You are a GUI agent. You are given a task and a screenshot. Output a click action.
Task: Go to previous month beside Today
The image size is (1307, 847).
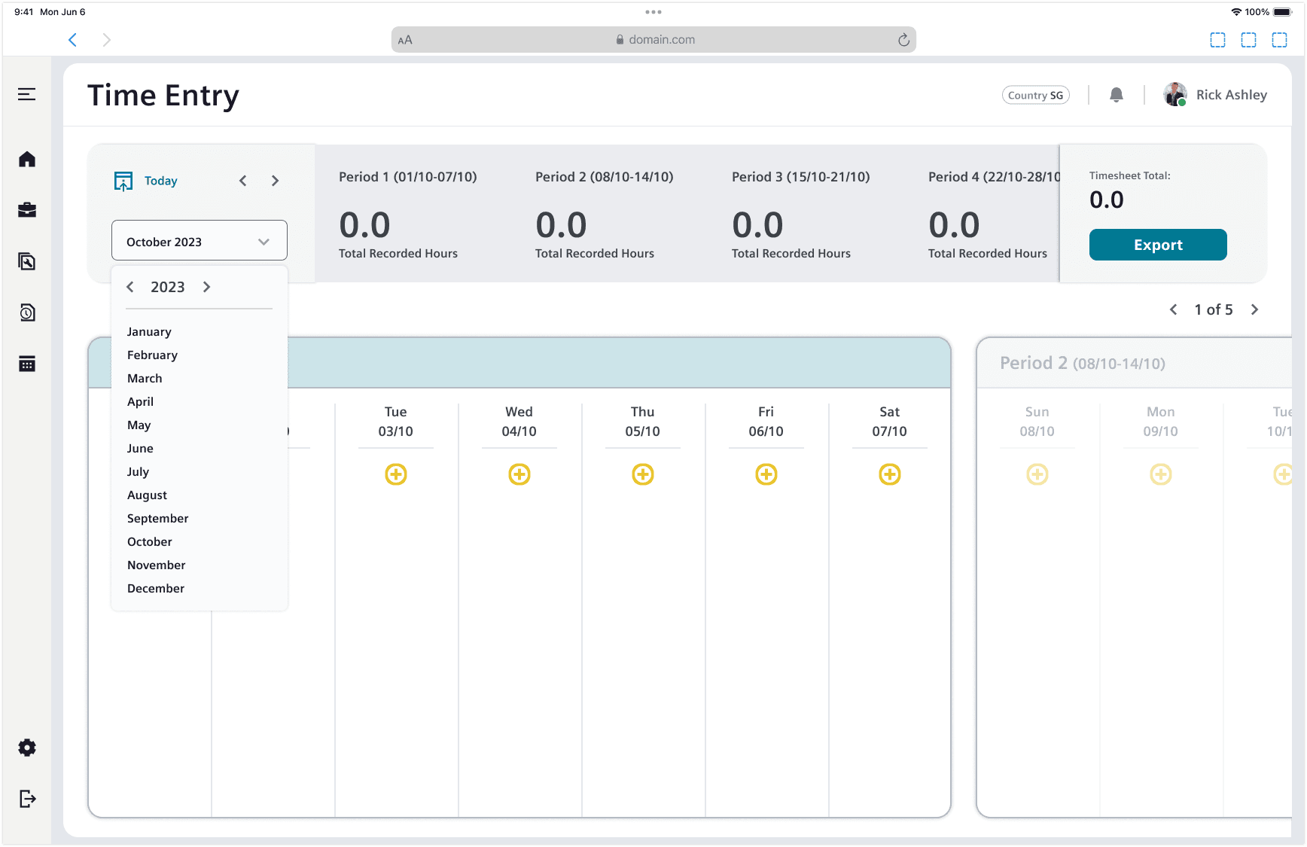pyautogui.click(x=243, y=181)
